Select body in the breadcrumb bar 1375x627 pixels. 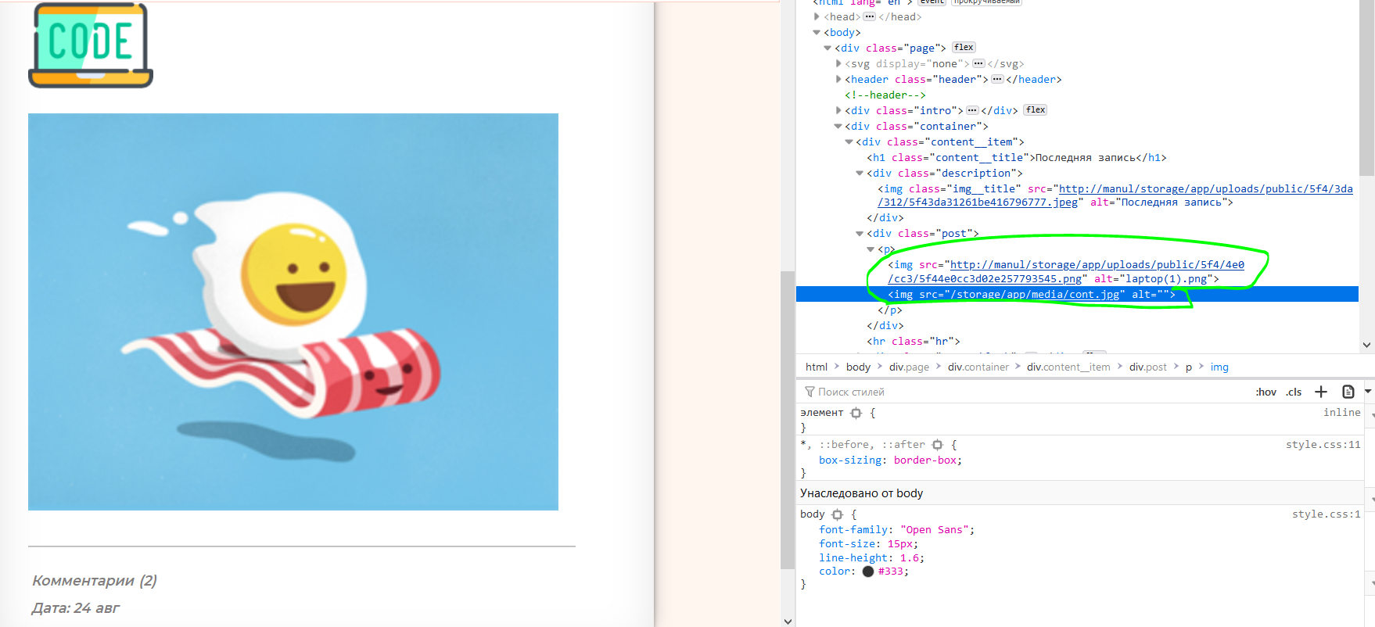[858, 367]
